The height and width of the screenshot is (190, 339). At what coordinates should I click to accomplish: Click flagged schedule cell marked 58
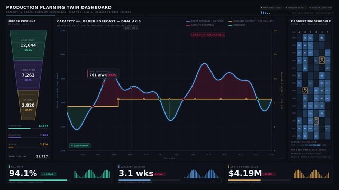coord(316,120)
